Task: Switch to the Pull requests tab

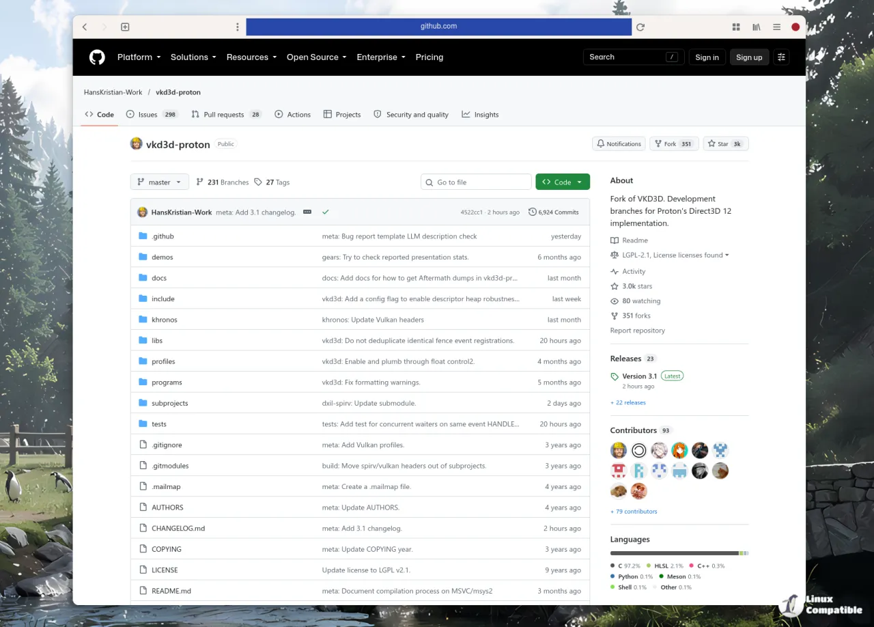Action: pos(226,115)
